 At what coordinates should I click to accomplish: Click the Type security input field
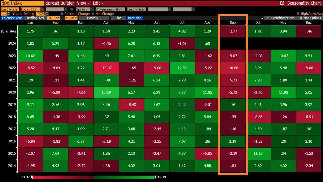(x=110, y=9)
